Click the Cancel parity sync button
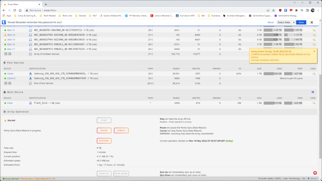Image resolution: width=322 pixels, height=181 pixels. [121, 131]
